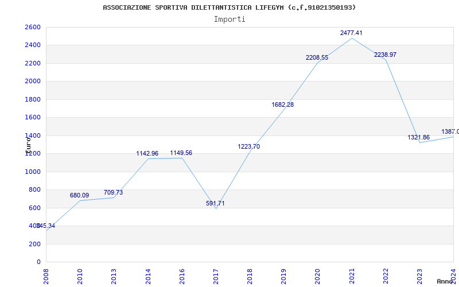Click the 800 y-axis value
Image resolution: width=459 pixels, height=287 pixels.
pos(34,190)
